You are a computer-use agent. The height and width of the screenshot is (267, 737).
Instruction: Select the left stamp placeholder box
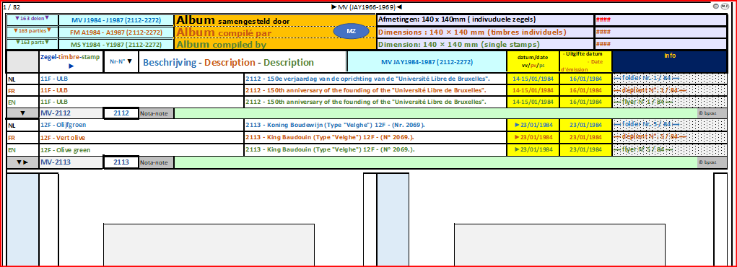tap(209, 245)
